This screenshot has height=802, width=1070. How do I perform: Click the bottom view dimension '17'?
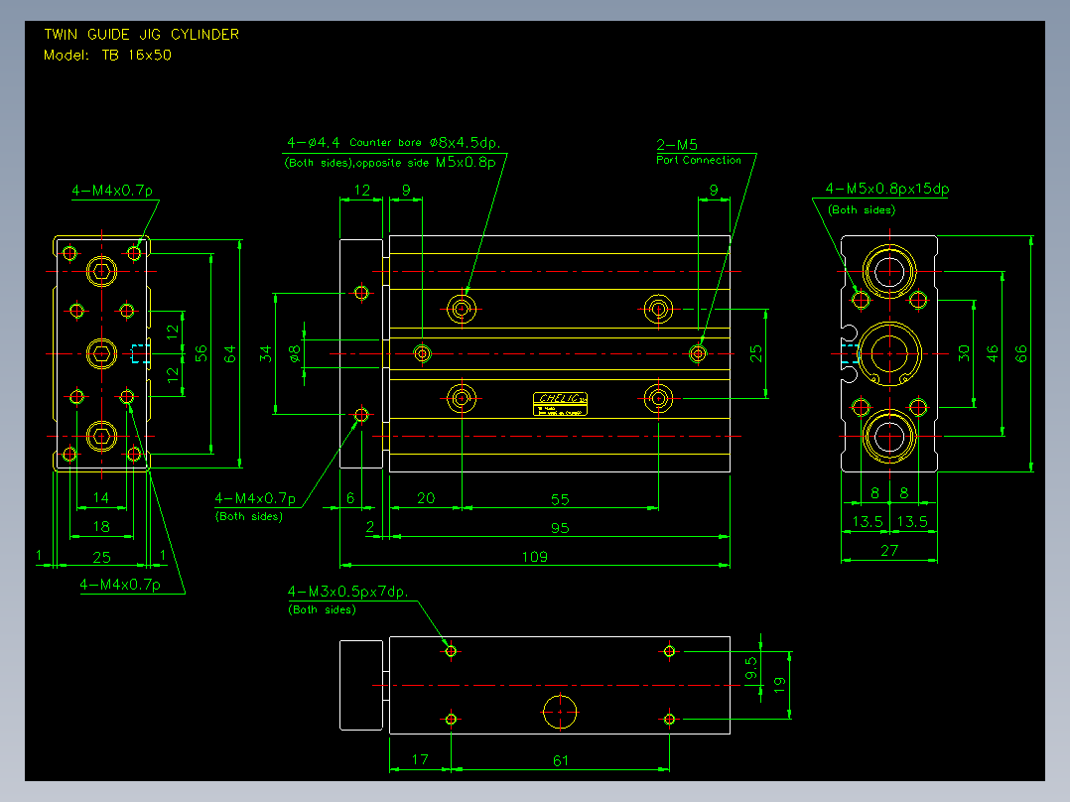(420, 759)
